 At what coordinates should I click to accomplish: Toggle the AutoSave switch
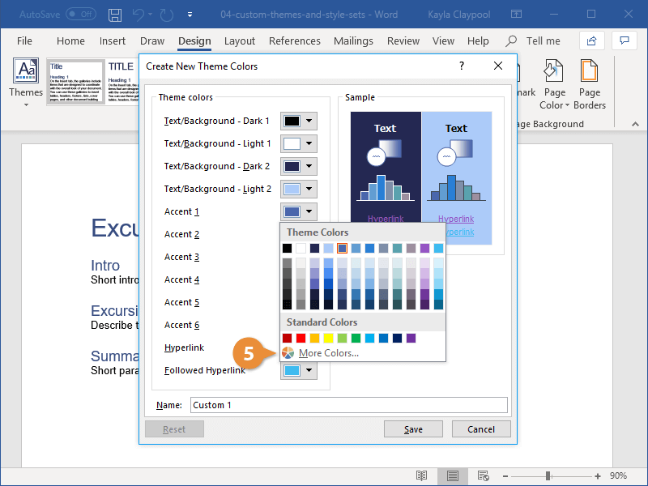pos(81,15)
